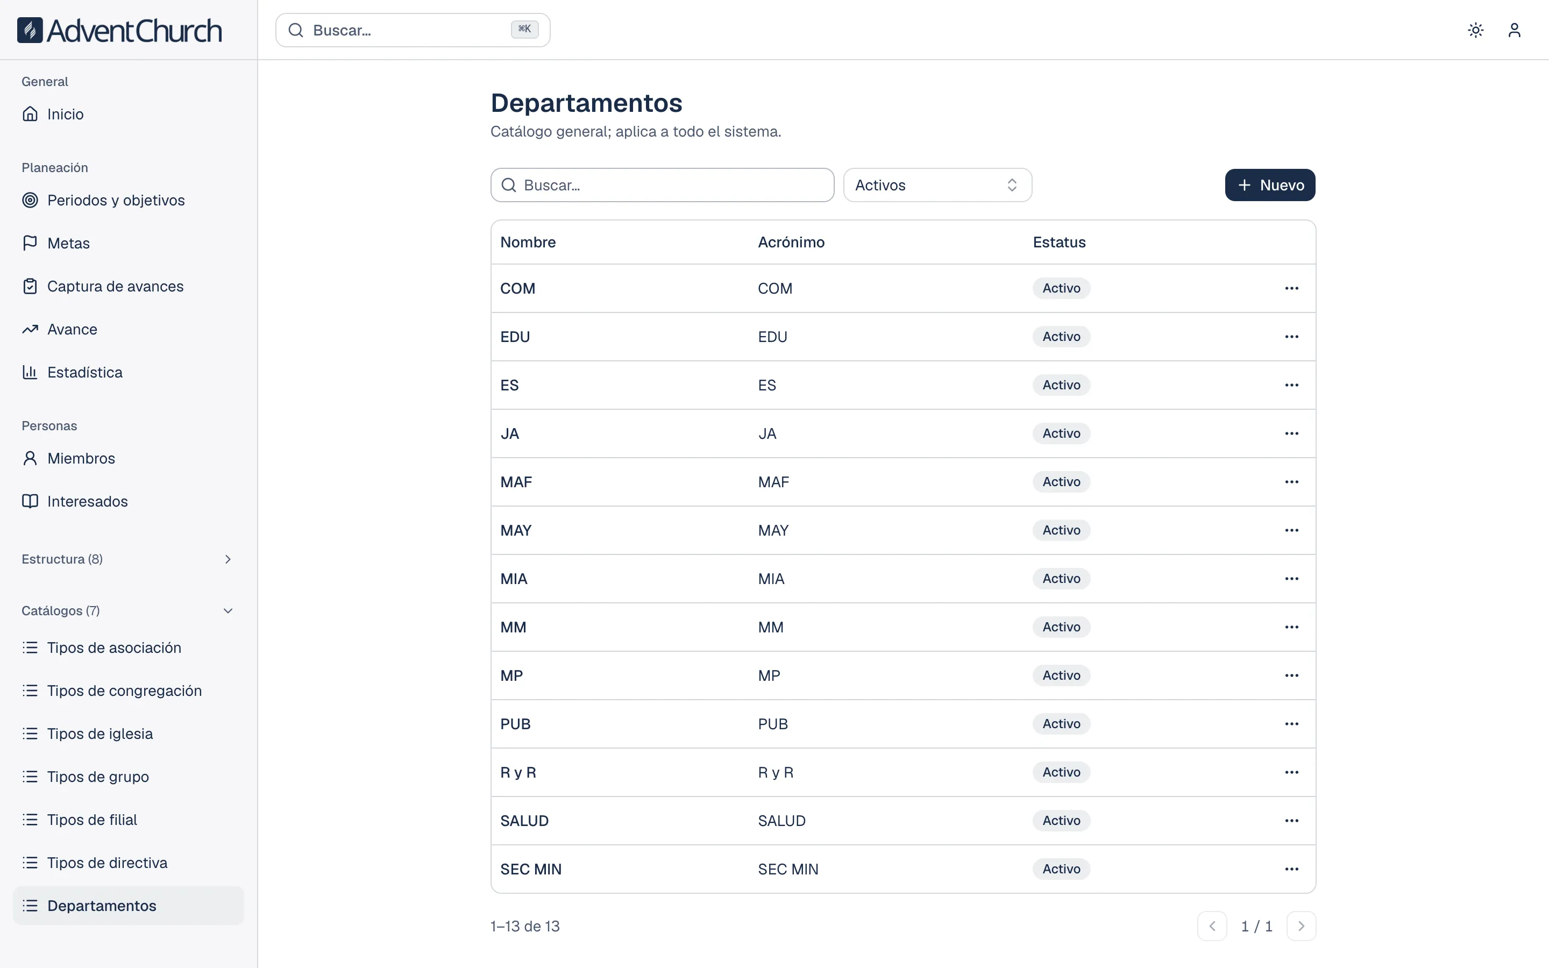The width and height of the screenshot is (1549, 968).
Task: Open the three-dot menu for COM row
Action: (1291, 288)
